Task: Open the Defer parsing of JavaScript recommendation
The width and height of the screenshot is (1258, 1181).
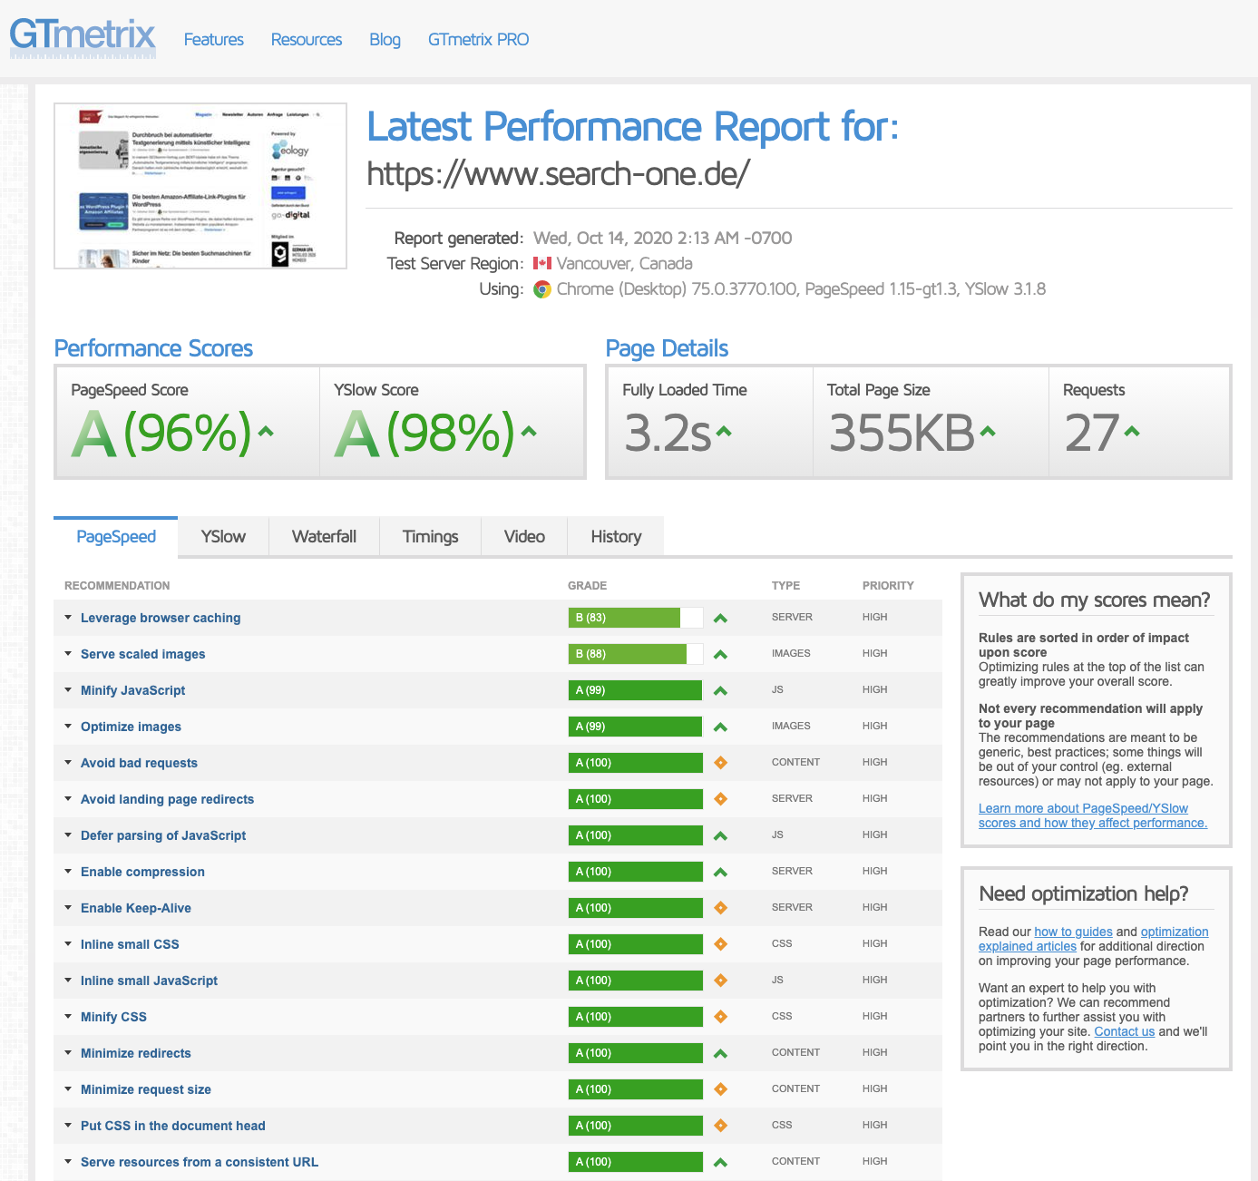Action: (x=163, y=835)
